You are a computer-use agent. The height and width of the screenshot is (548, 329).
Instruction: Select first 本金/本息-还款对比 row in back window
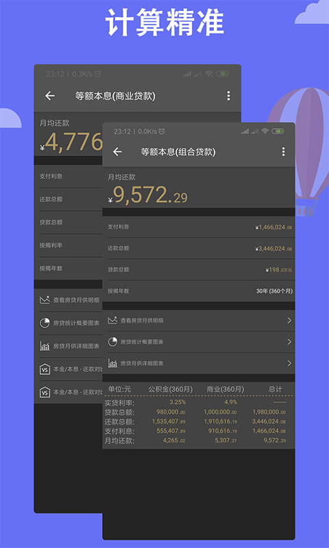point(69,369)
